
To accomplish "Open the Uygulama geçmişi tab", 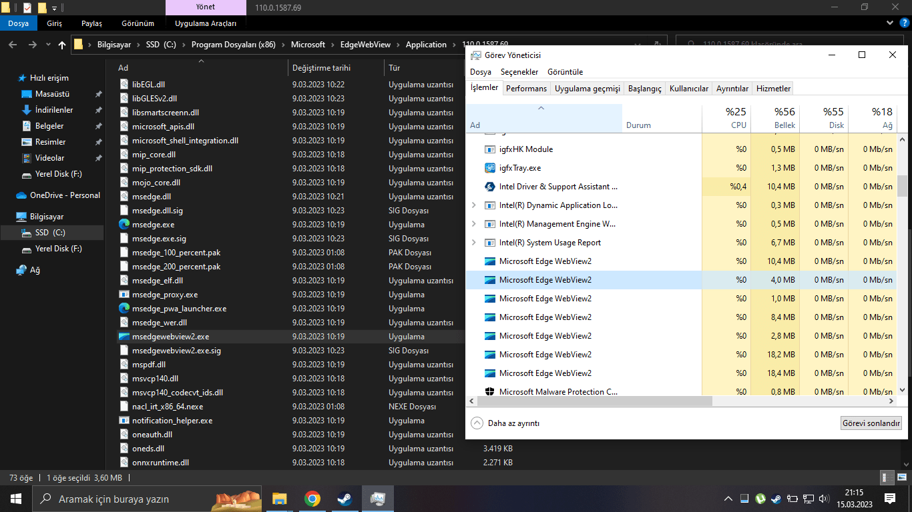I will 588,89.
